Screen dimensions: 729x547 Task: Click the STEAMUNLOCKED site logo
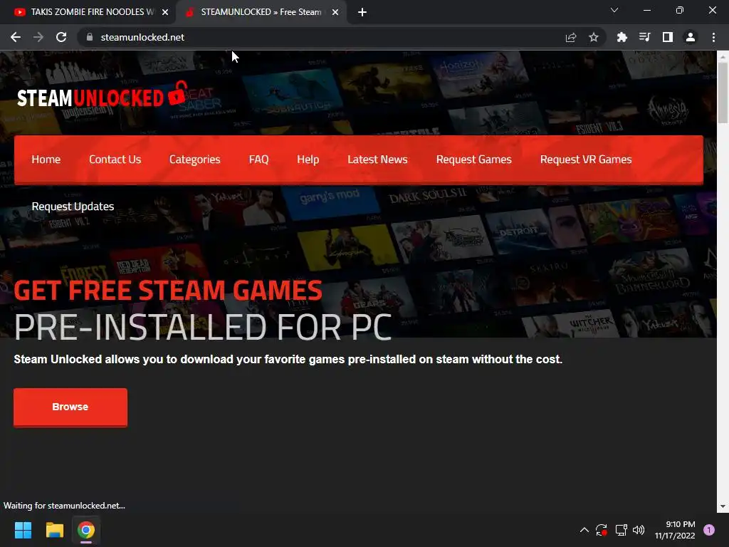[103, 95]
